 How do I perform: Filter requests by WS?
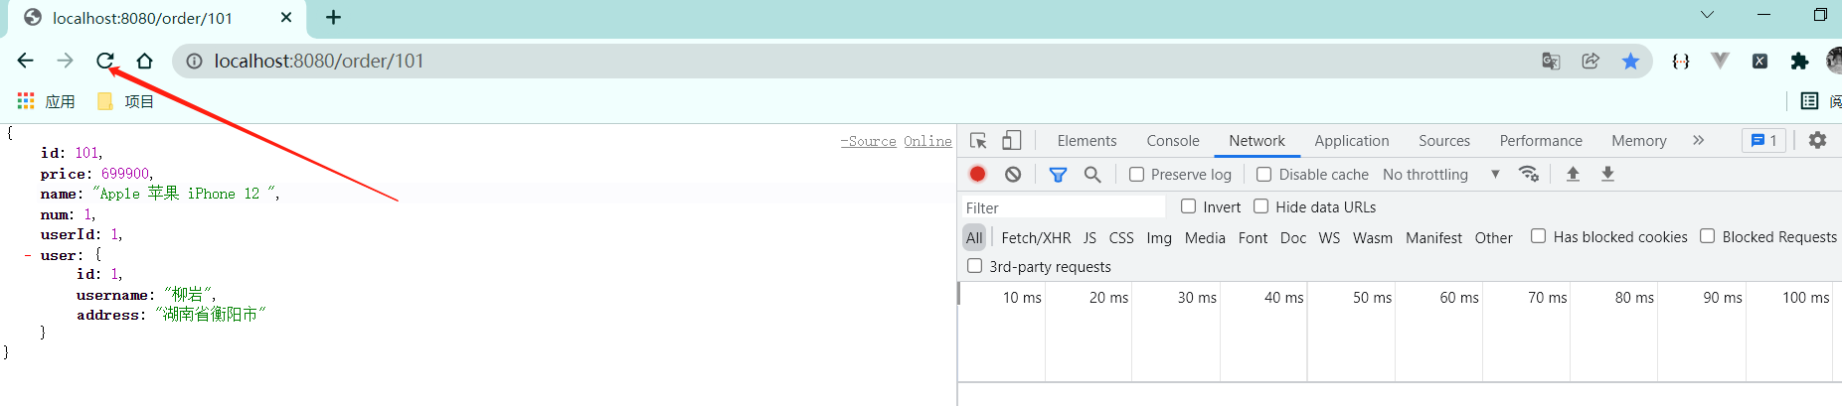(x=1329, y=238)
